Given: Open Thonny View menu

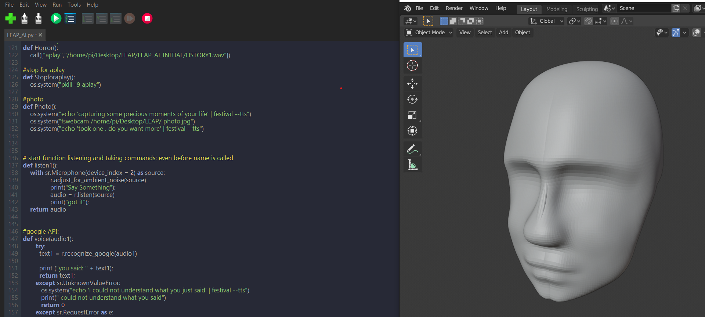Looking at the screenshot, I should click(x=40, y=5).
